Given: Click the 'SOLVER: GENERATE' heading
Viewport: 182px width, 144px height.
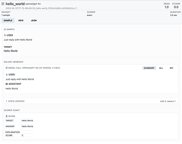Looking at the screenshot, I should click(14, 62).
